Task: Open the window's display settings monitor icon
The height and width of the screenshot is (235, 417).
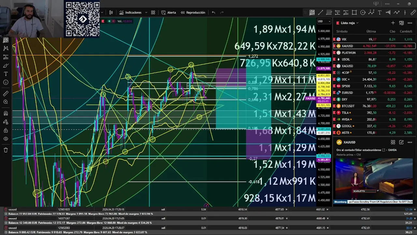Action: [376, 4]
